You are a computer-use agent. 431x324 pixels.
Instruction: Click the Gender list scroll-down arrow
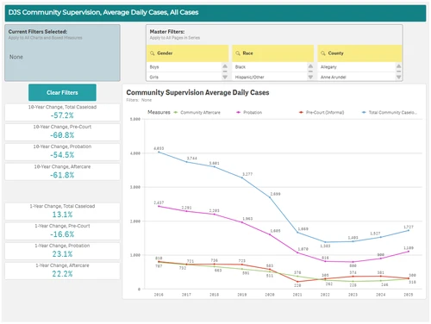(x=225, y=77)
